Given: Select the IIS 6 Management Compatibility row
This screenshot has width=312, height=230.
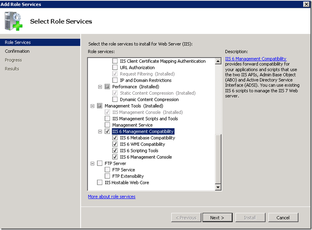Looking at the screenshot, I should (x=143, y=131).
